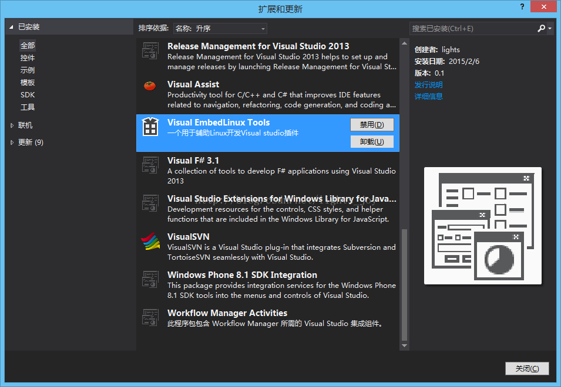The height and width of the screenshot is (387, 561).
Task: Select the 模板 category
Action: click(28, 83)
